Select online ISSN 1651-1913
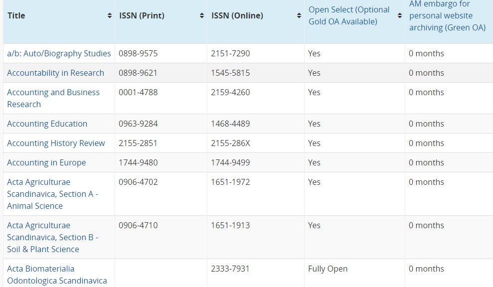The height and width of the screenshot is (287, 493). 230,226
